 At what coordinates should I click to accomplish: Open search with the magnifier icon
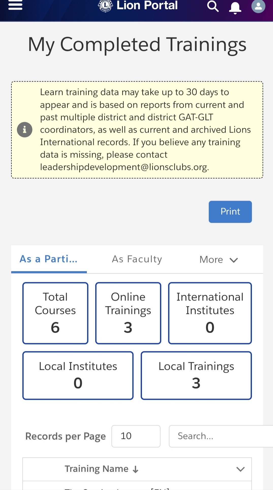coord(213,6)
